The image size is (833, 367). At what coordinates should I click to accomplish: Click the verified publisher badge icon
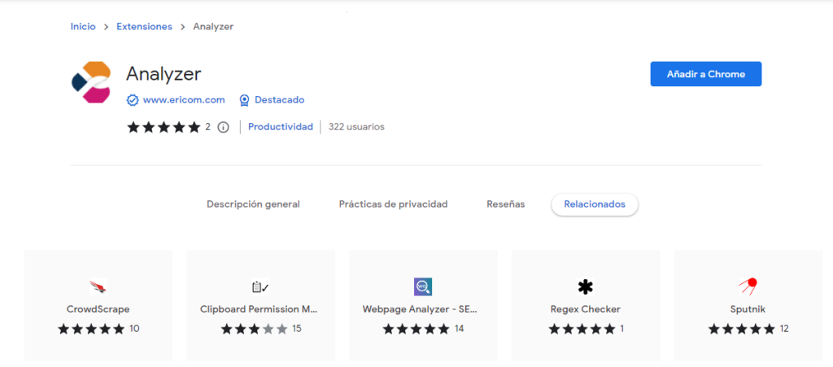[x=133, y=100]
